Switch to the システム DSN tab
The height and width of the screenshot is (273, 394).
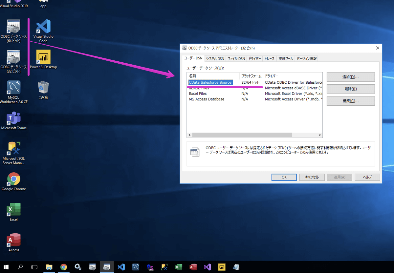point(215,59)
